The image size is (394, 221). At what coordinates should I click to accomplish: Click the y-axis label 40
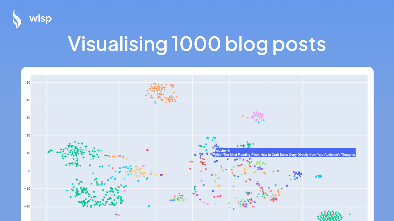[28, 100]
